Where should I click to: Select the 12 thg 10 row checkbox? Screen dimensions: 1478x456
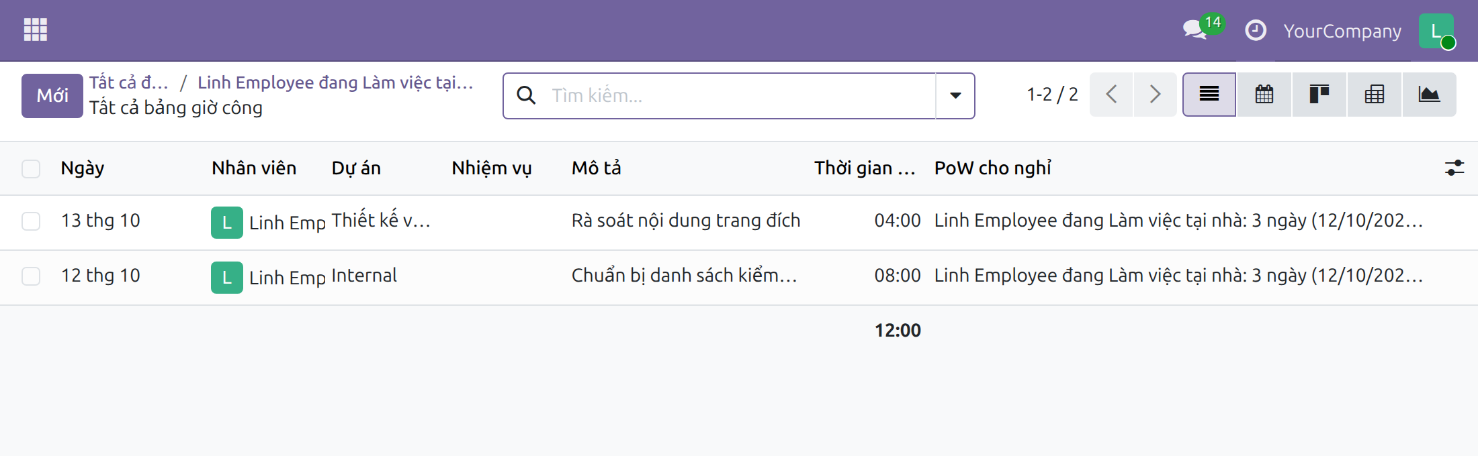31,276
